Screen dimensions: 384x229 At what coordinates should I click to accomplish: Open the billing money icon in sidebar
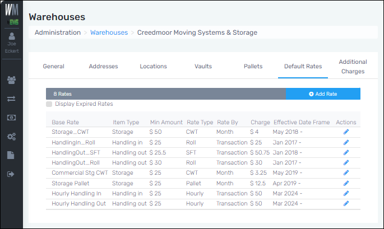(x=11, y=118)
